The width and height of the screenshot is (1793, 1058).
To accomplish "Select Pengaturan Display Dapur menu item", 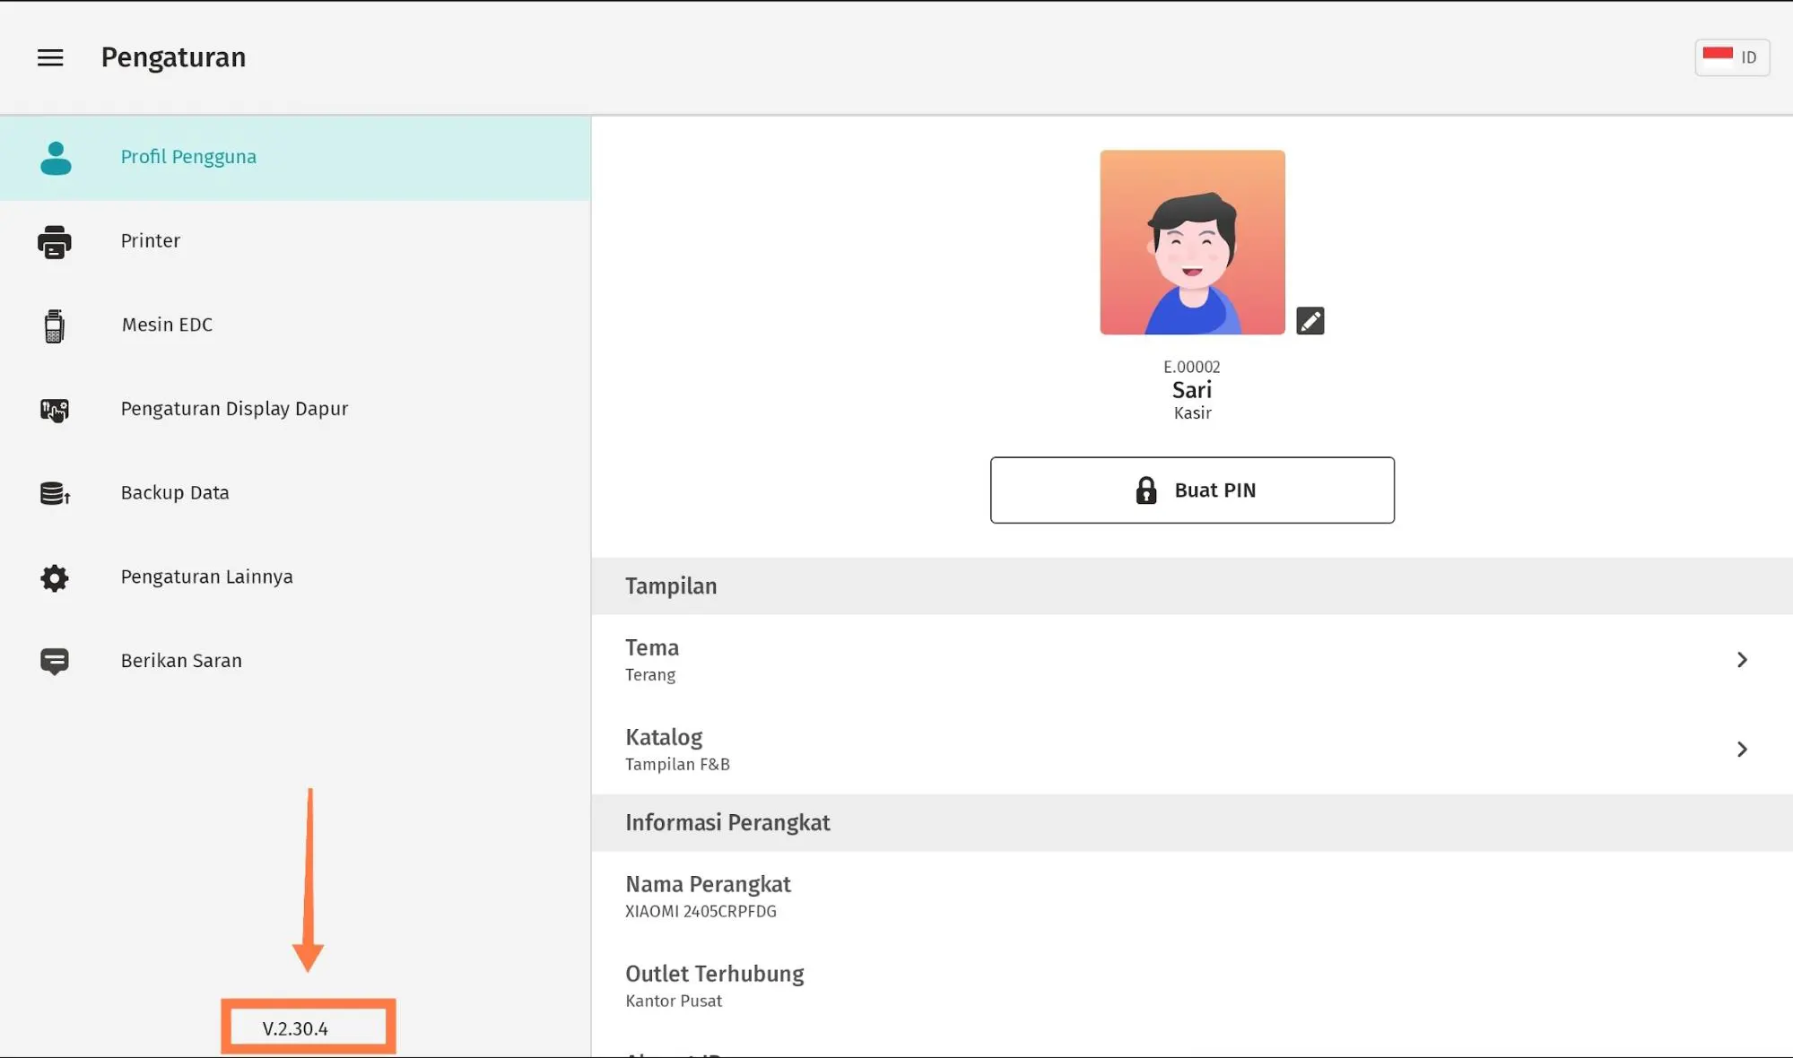I will point(234,409).
